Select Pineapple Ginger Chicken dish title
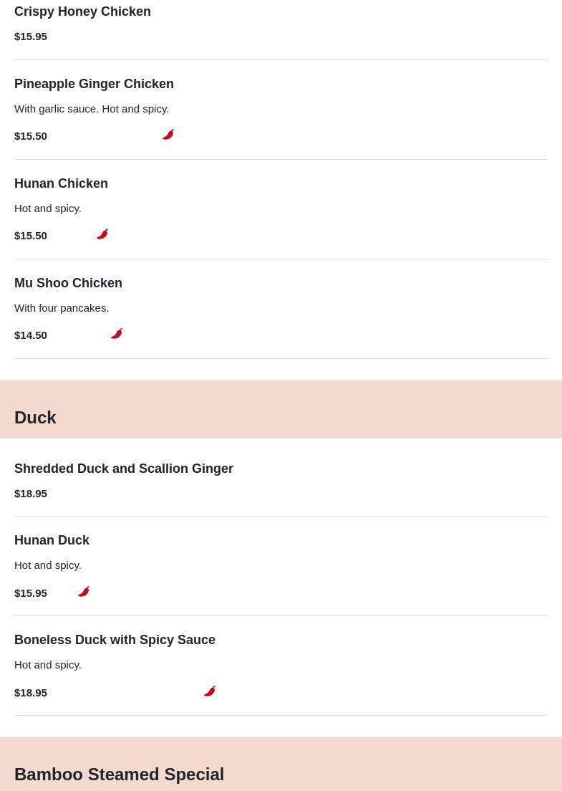This screenshot has width=562, height=791. tap(94, 84)
